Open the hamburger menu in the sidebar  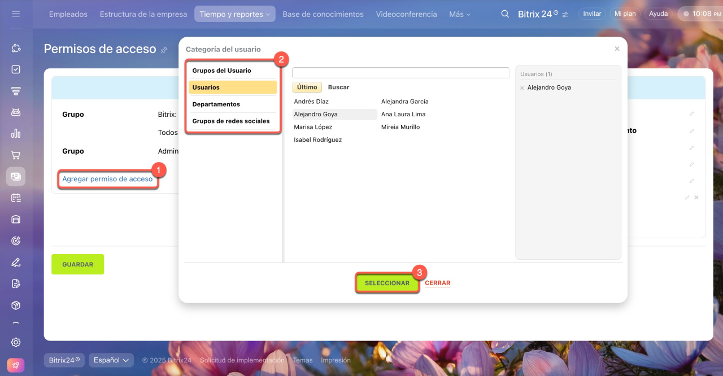pyautogui.click(x=16, y=14)
